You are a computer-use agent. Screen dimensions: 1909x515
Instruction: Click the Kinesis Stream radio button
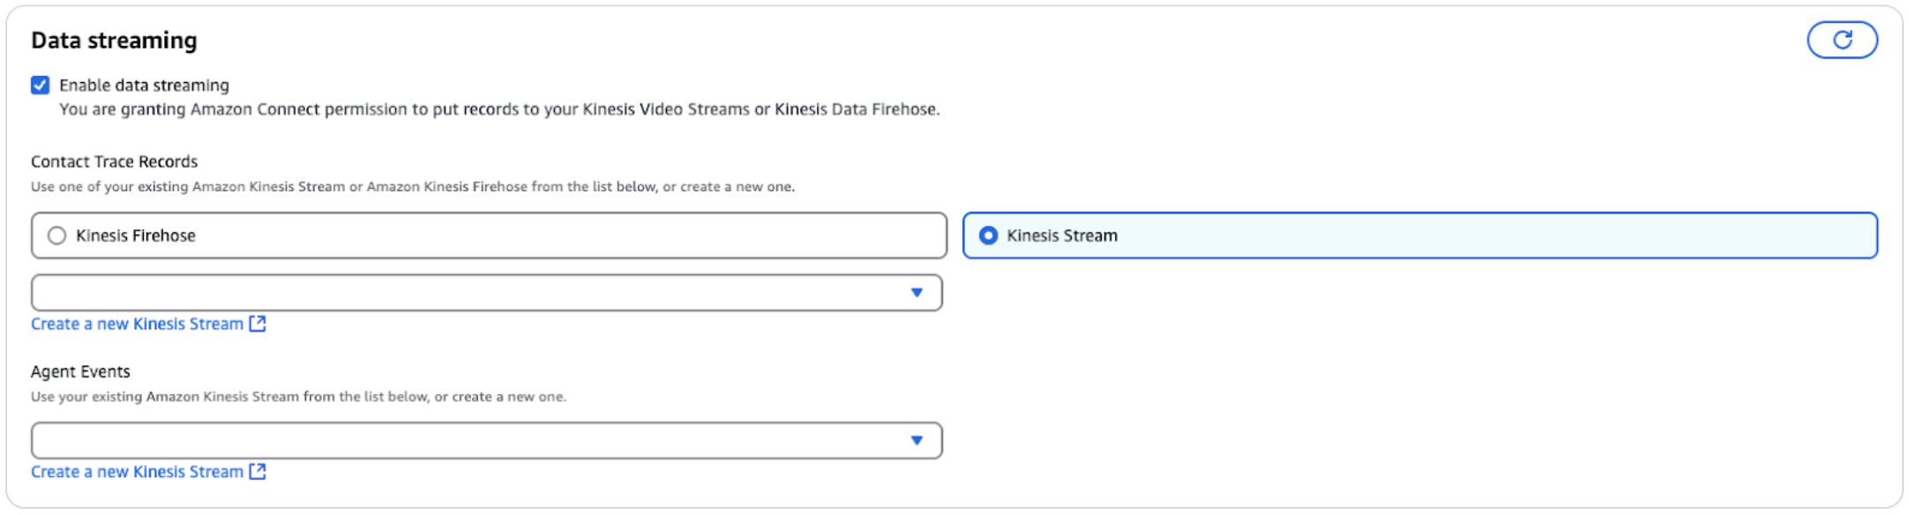(989, 235)
